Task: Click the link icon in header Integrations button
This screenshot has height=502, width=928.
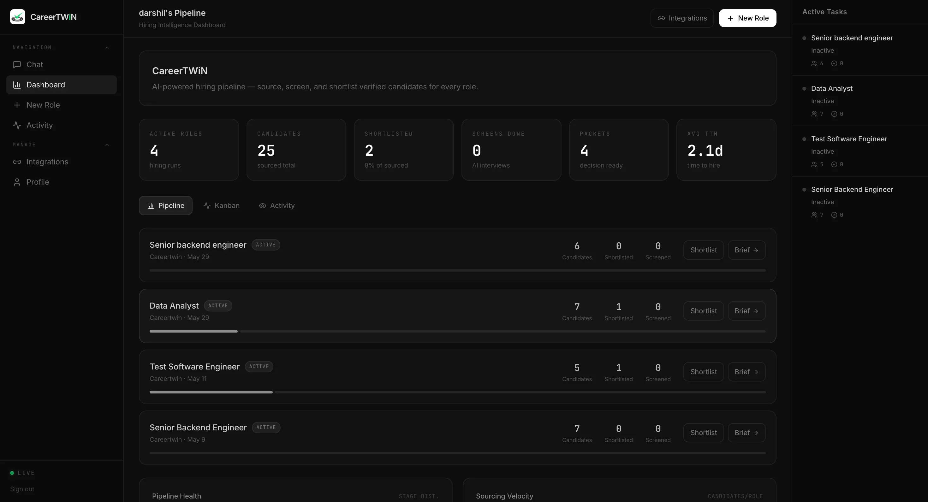Action: tap(661, 18)
